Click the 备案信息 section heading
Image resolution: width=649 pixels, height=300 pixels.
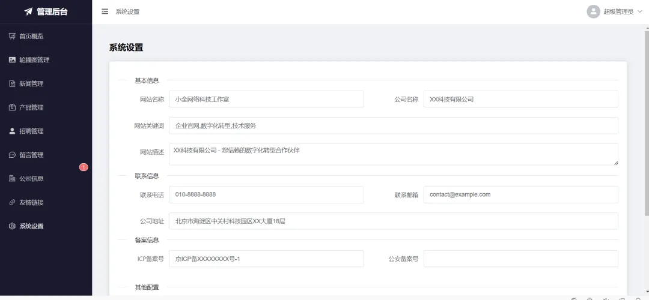point(147,240)
